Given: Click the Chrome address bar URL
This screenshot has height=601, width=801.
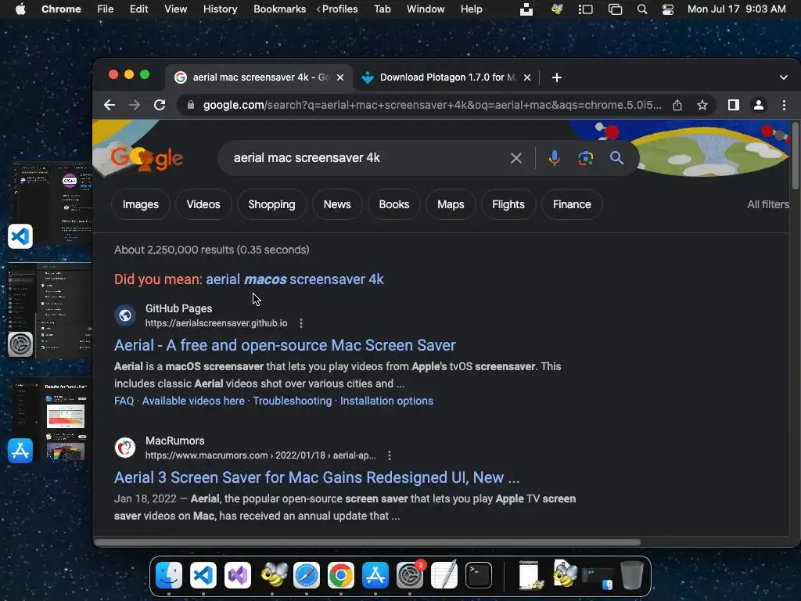Looking at the screenshot, I should coord(432,106).
